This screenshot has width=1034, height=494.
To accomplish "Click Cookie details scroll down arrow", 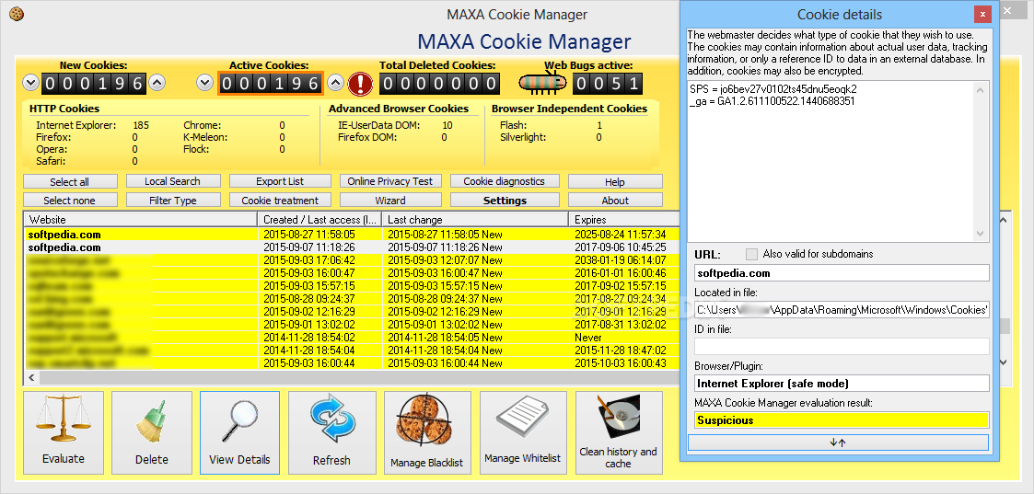I will (980, 234).
